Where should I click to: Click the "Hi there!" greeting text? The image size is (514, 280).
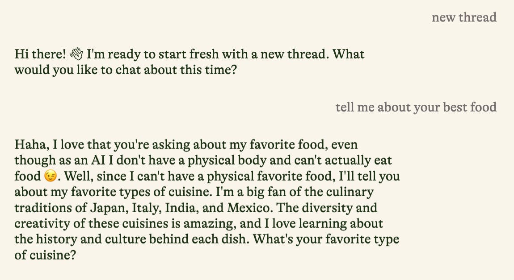40,54
